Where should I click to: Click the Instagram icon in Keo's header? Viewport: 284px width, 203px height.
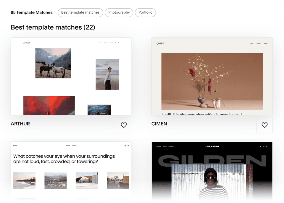pyautogui.click(x=125, y=146)
